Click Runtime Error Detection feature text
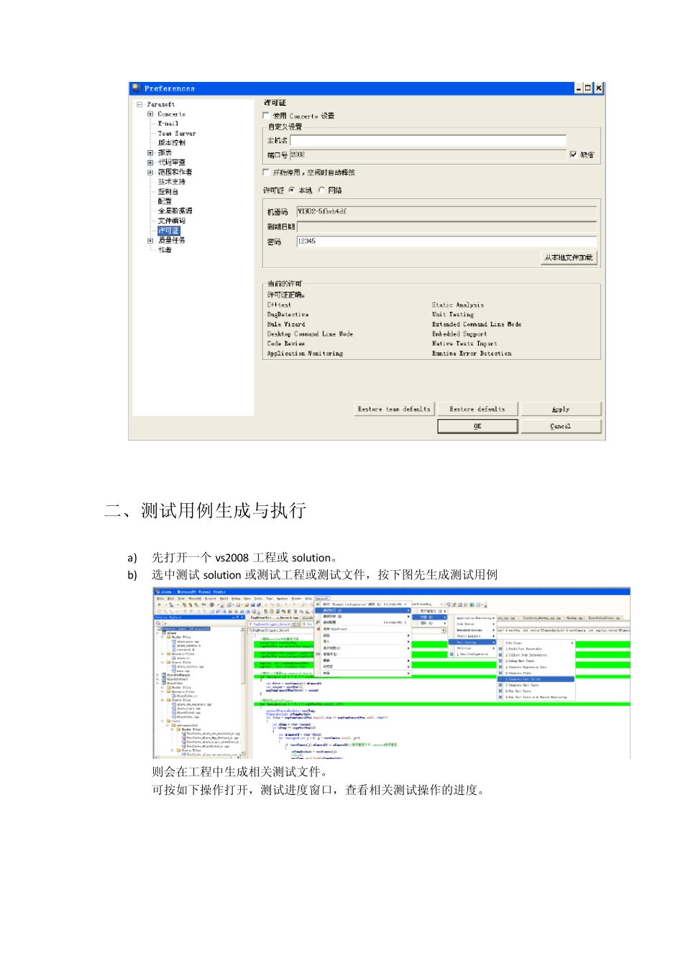Viewport: 683px width, 966px height. point(472,353)
